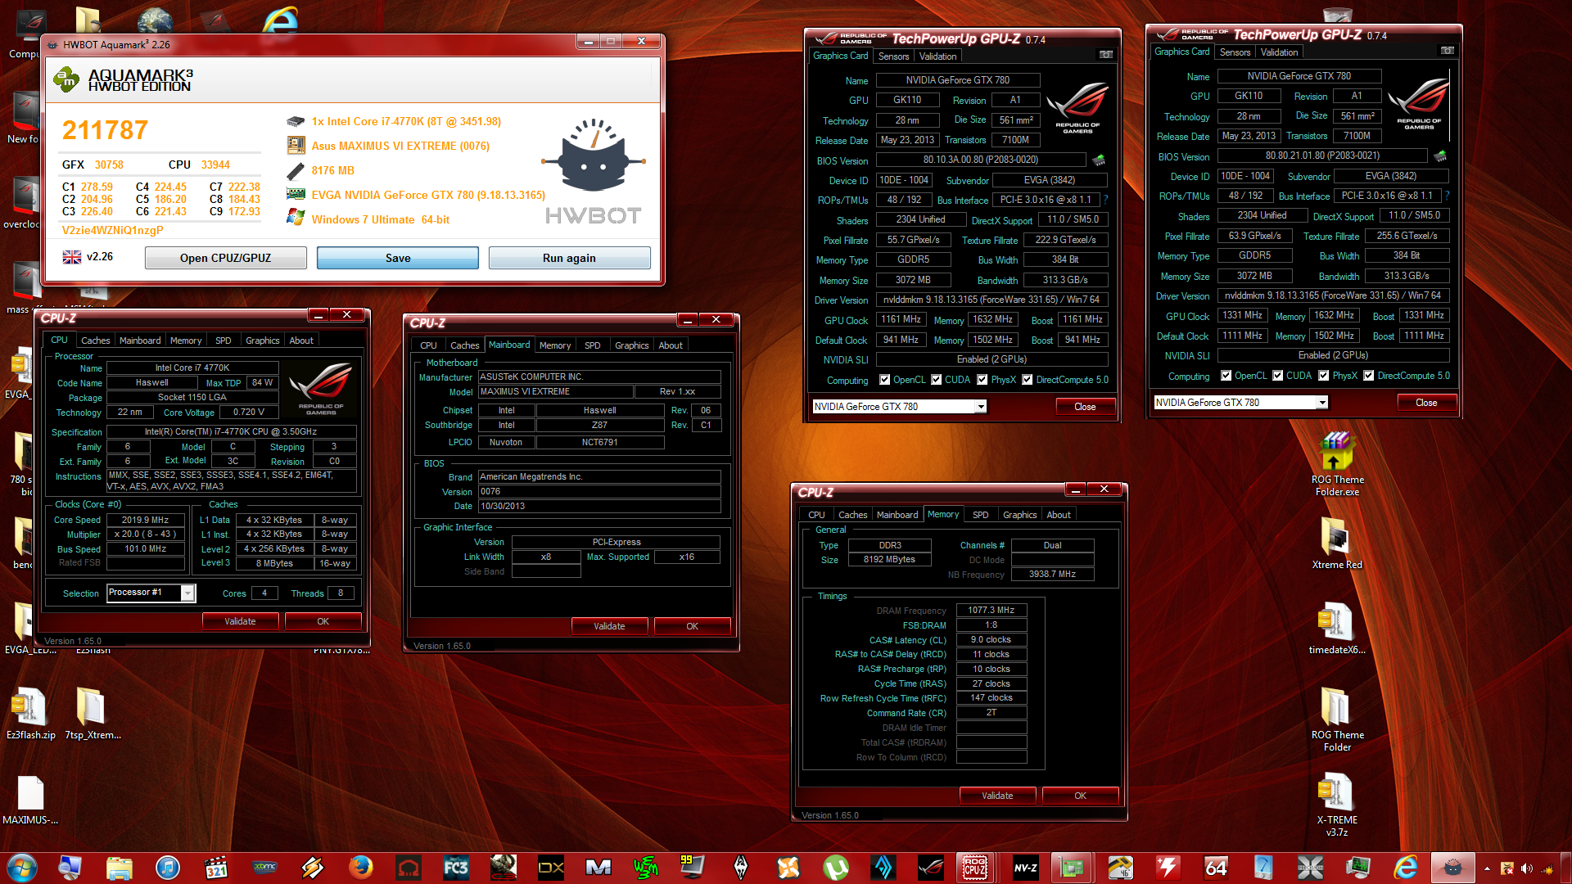This screenshot has width=1572, height=884.
Task: Open the Windows Start orb
Action: [x=22, y=867]
